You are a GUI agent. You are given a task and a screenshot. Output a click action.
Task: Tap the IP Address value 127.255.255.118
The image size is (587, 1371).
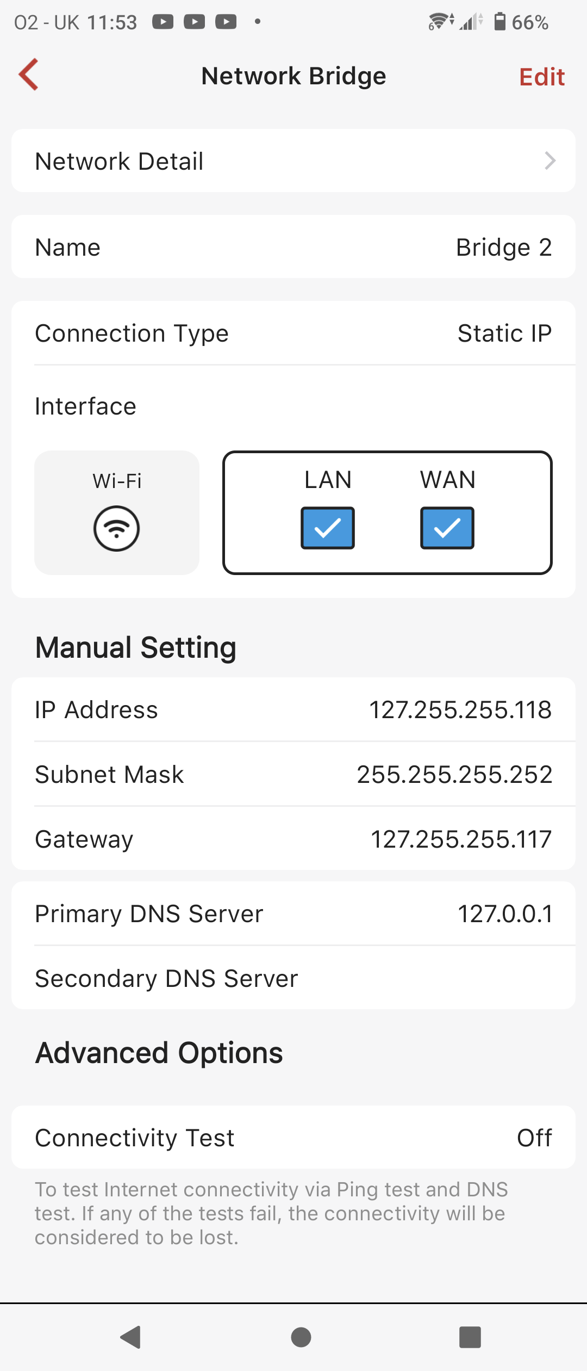click(460, 710)
